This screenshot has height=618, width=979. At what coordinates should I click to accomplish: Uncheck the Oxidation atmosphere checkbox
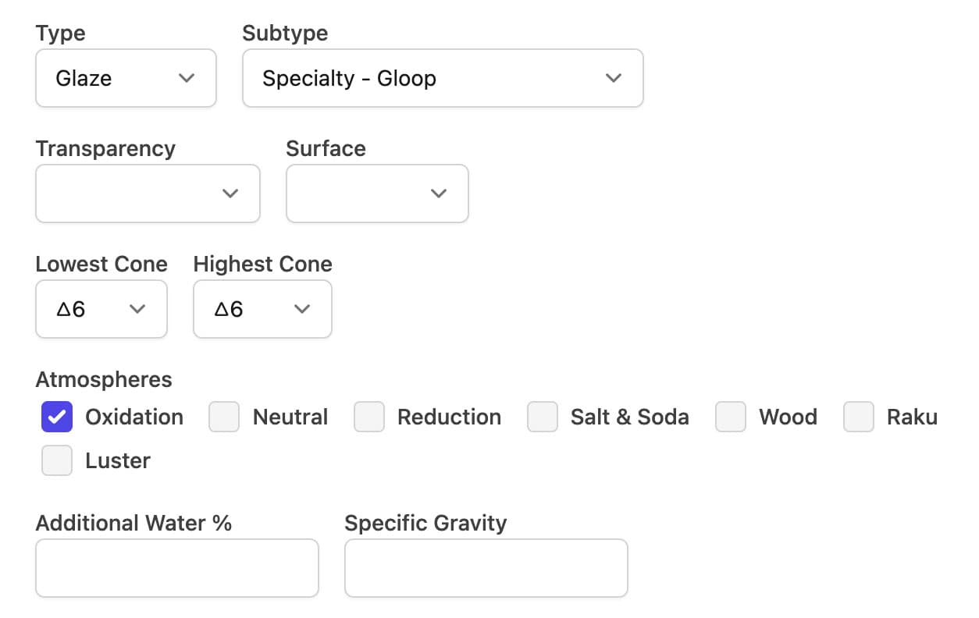coord(56,417)
